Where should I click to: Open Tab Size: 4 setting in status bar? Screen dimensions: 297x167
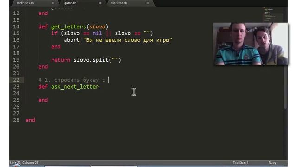tap(240, 163)
